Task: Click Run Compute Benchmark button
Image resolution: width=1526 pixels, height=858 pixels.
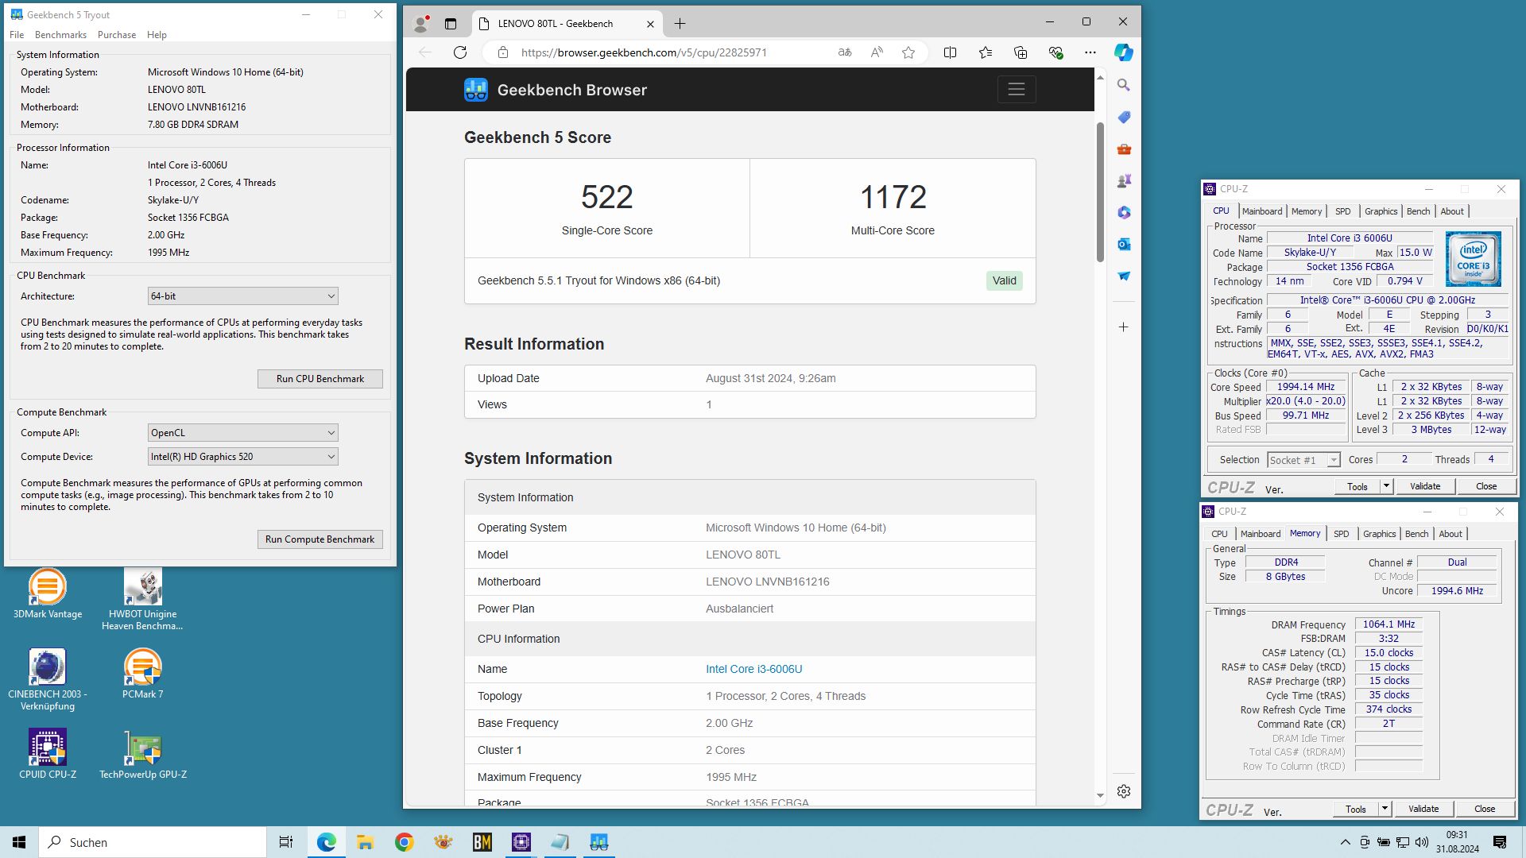Action: (x=320, y=539)
